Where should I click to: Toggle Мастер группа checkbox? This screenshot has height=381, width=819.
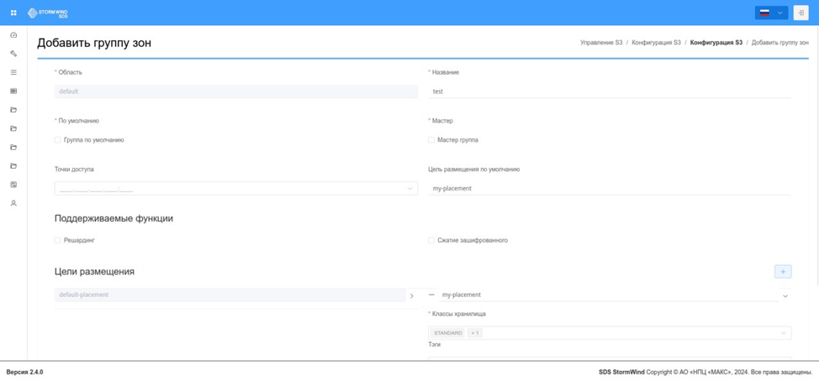click(x=431, y=140)
